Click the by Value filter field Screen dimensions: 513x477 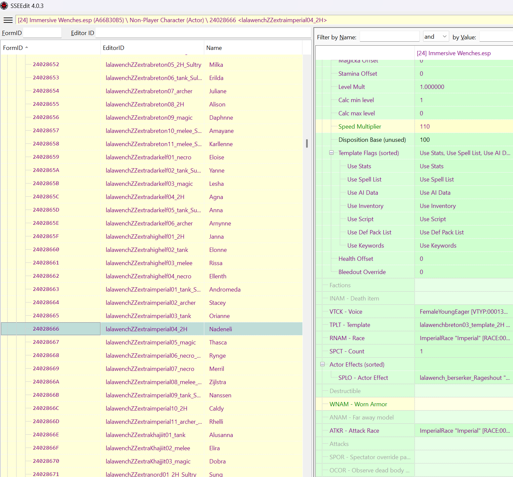(x=495, y=37)
